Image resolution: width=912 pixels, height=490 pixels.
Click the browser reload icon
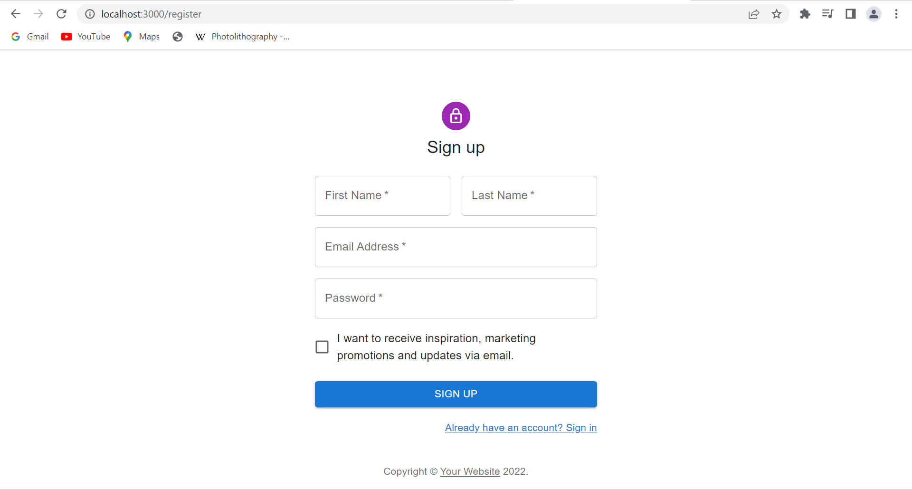(62, 14)
